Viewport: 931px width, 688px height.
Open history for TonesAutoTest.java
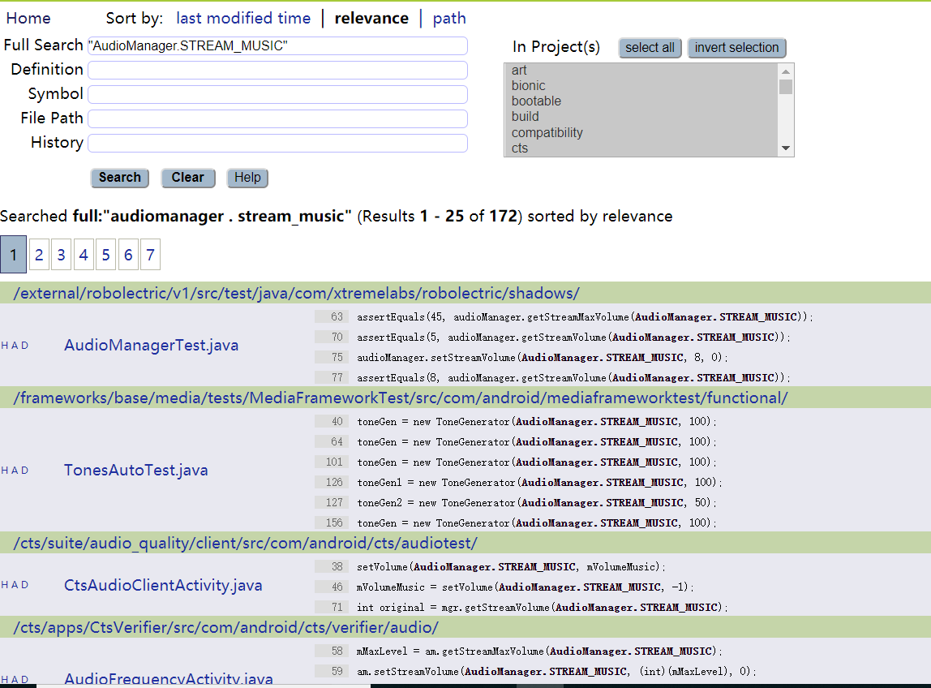(4, 470)
